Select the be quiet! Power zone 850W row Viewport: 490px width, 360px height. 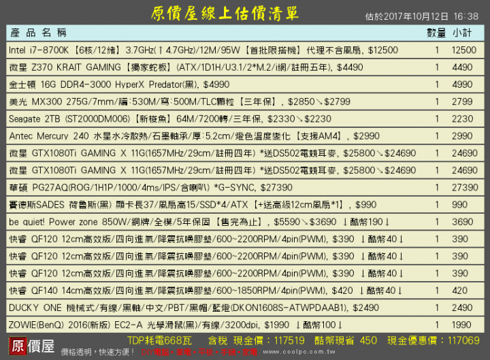click(x=245, y=222)
